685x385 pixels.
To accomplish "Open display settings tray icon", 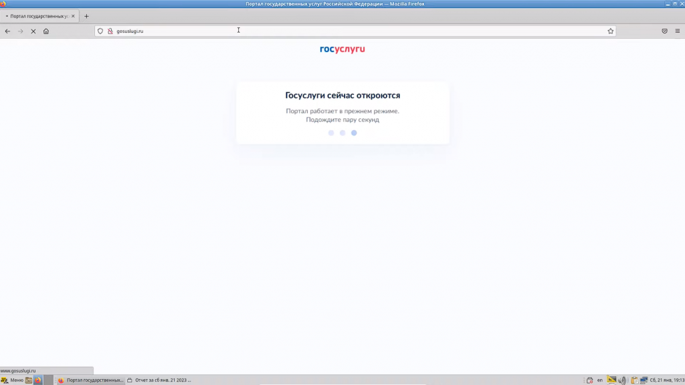I will point(611,380).
